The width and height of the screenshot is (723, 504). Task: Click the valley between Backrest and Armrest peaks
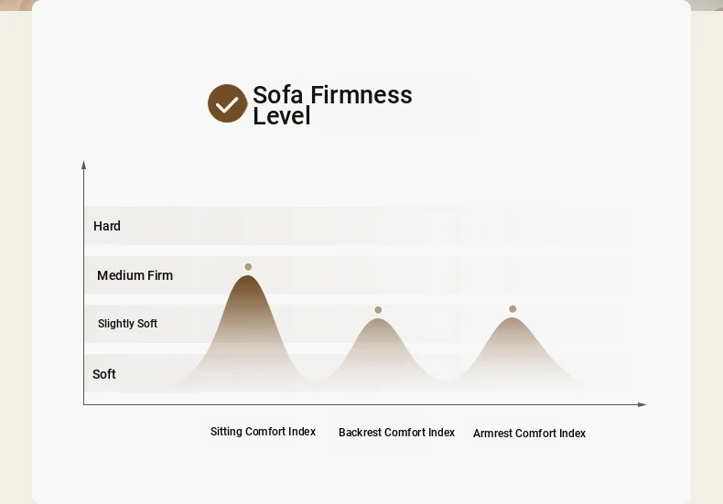447,377
